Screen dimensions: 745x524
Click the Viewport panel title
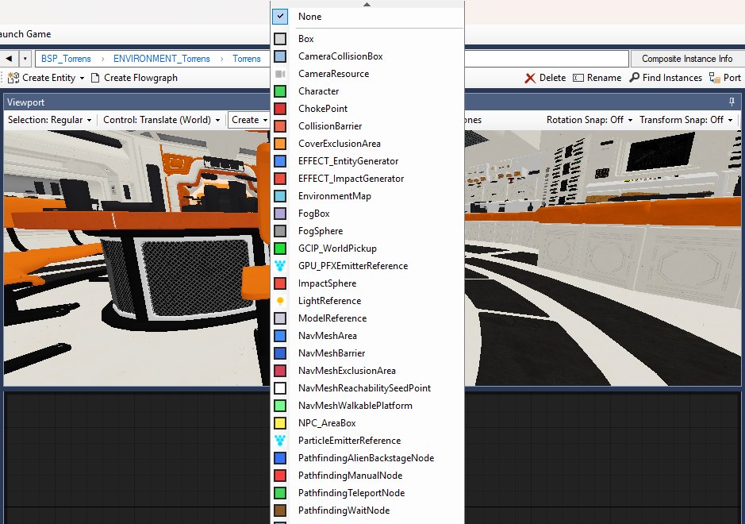tap(25, 102)
